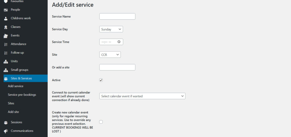Click the Classes award icon
This screenshot has height=137, width=291.
tap(6, 27)
